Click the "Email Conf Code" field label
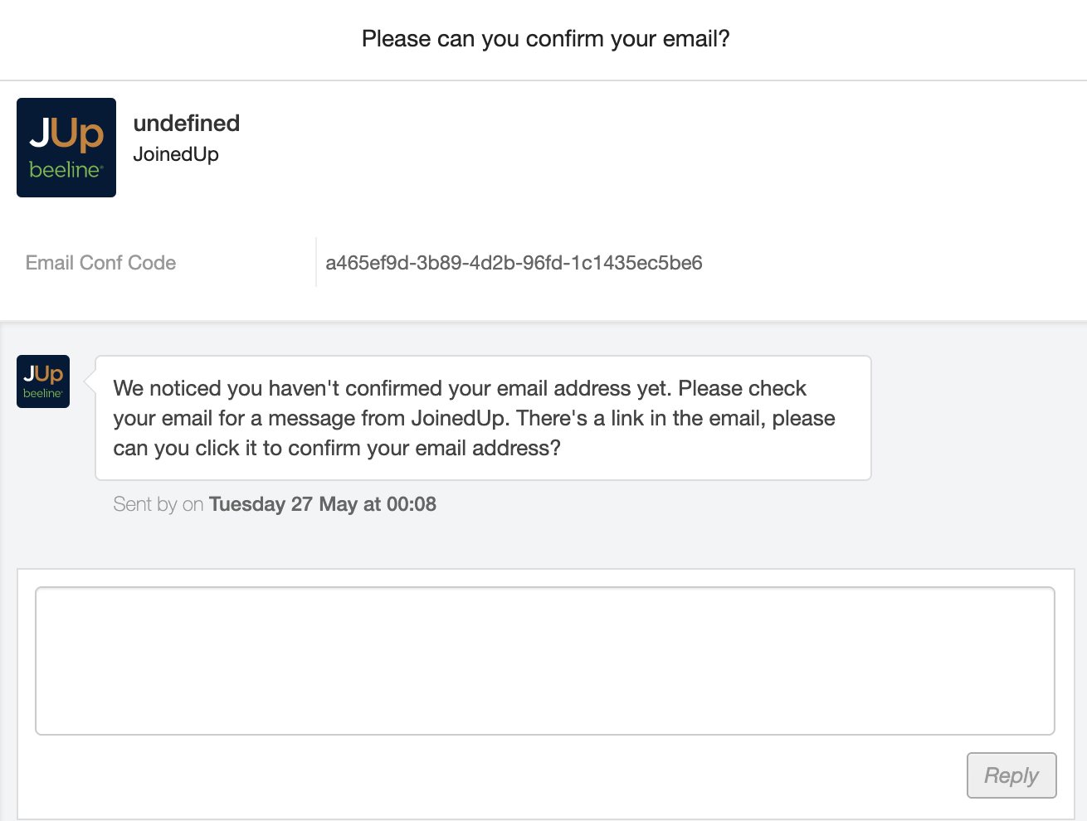Image resolution: width=1087 pixels, height=821 pixels. coord(100,263)
